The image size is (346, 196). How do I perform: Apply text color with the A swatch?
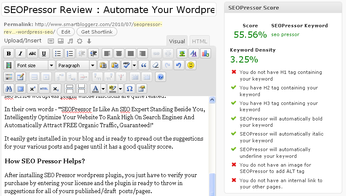pyautogui.click(x=95, y=89)
